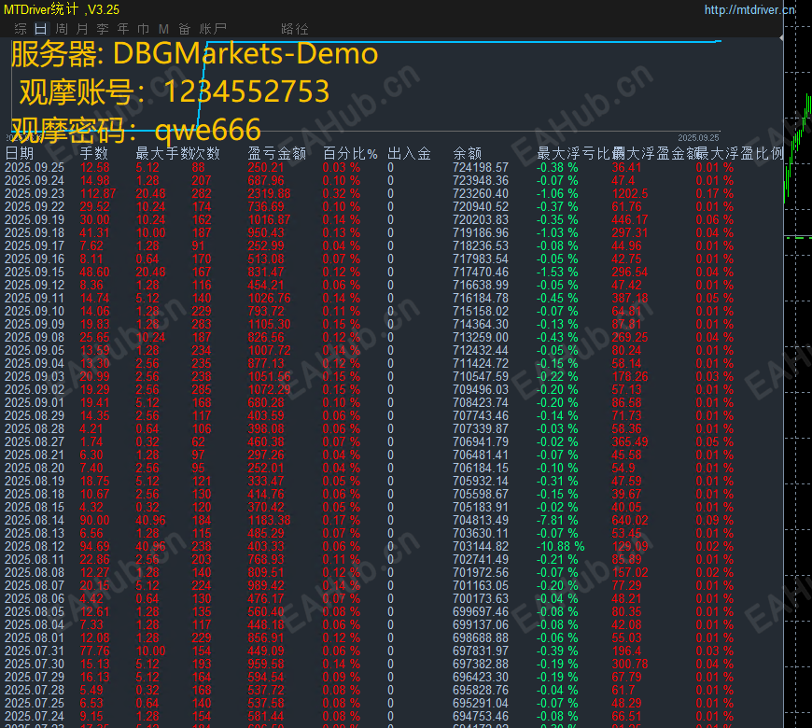812x728 pixels.
Task: Click balance value 724198.57
Action: coord(481,168)
